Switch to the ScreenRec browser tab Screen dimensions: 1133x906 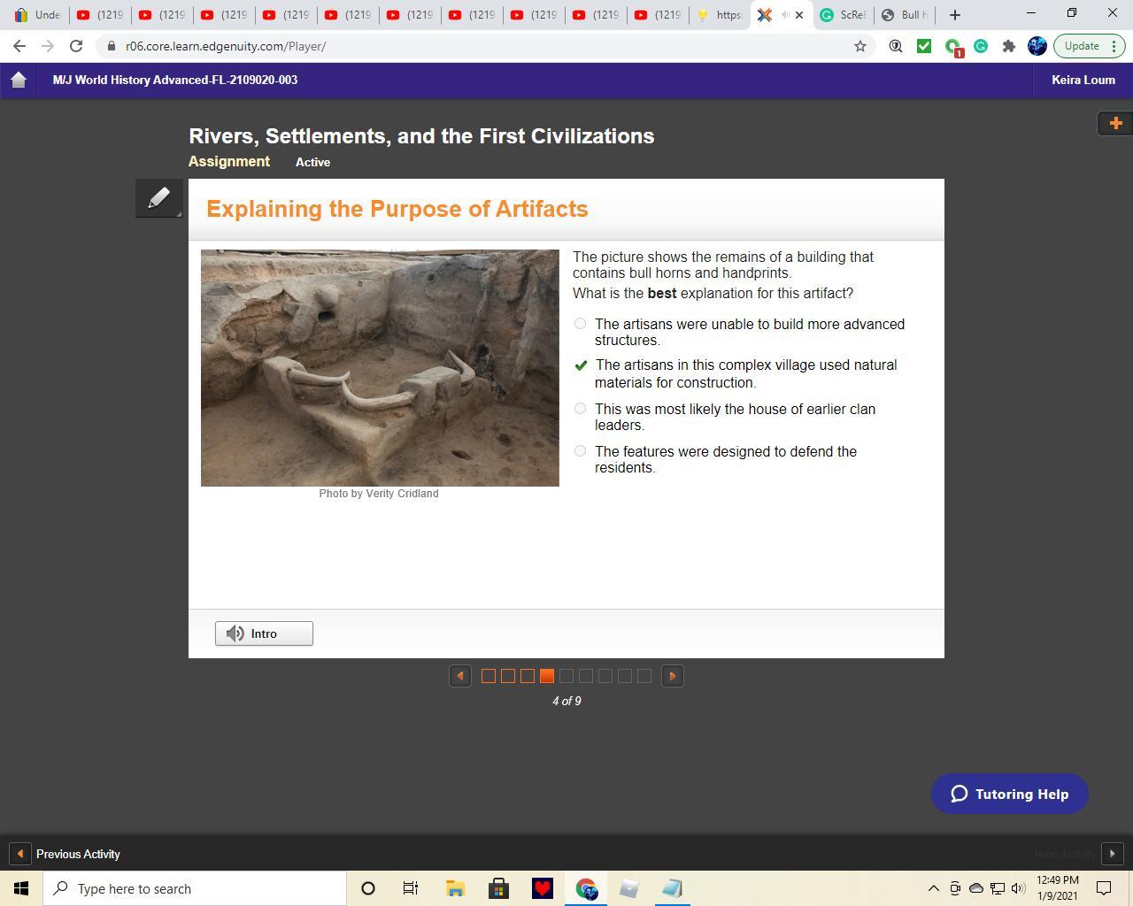point(843,15)
